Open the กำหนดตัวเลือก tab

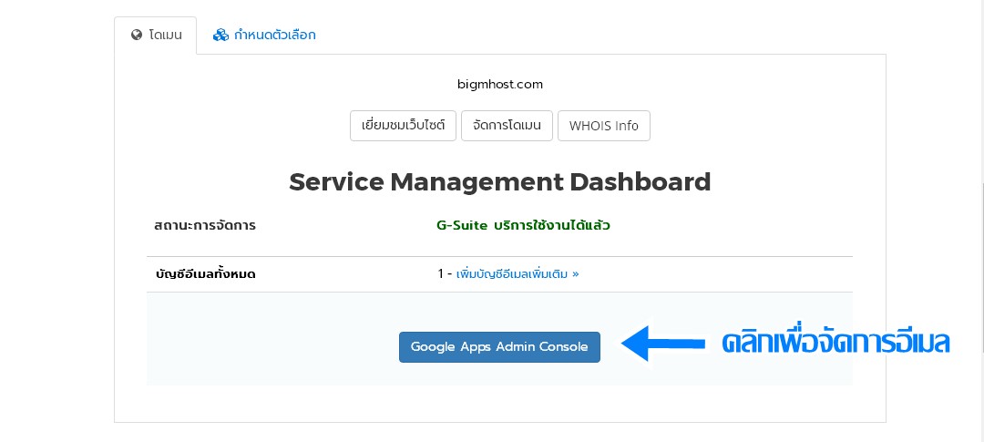coord(264,36)
